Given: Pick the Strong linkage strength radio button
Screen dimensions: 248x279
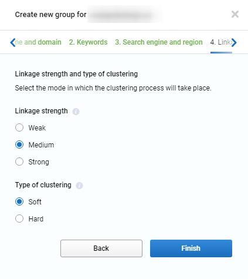Looking at the screenshot, I should click(x=19, y=162).
